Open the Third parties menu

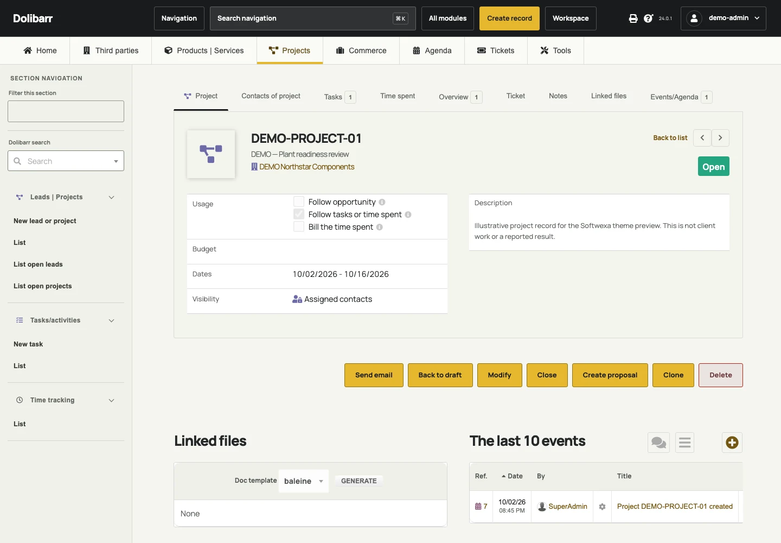click(x=111, y=50)
